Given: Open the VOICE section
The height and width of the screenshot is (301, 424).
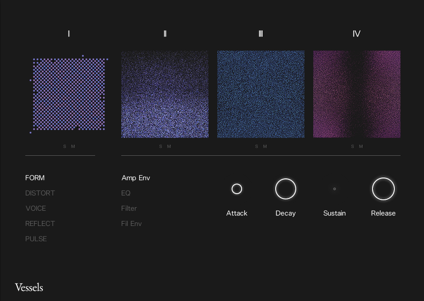Looking at the screenshot, I should coord(36,208).
